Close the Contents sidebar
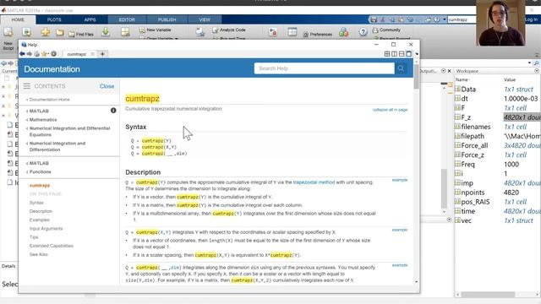541x304 pixels. 107,86
